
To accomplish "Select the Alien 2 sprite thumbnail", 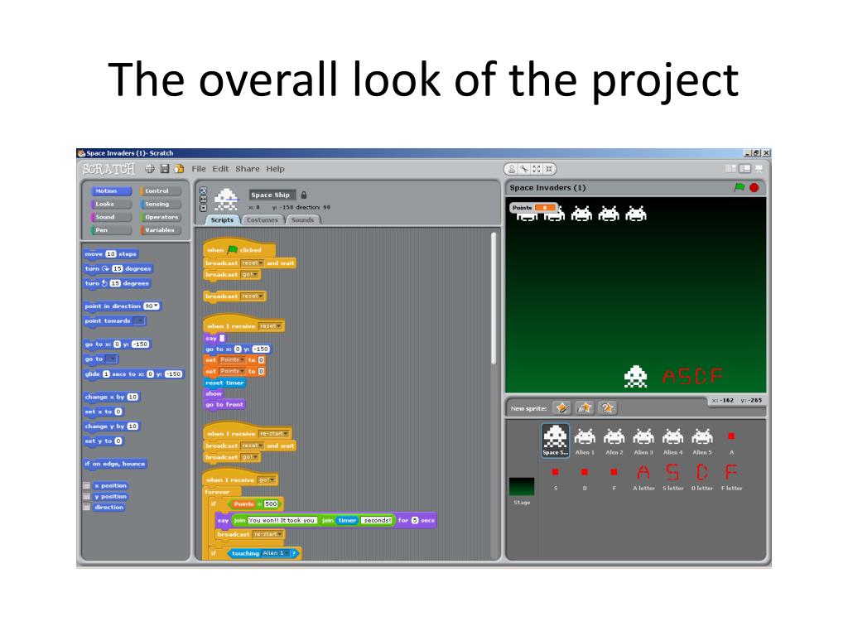I will (614, 441).
